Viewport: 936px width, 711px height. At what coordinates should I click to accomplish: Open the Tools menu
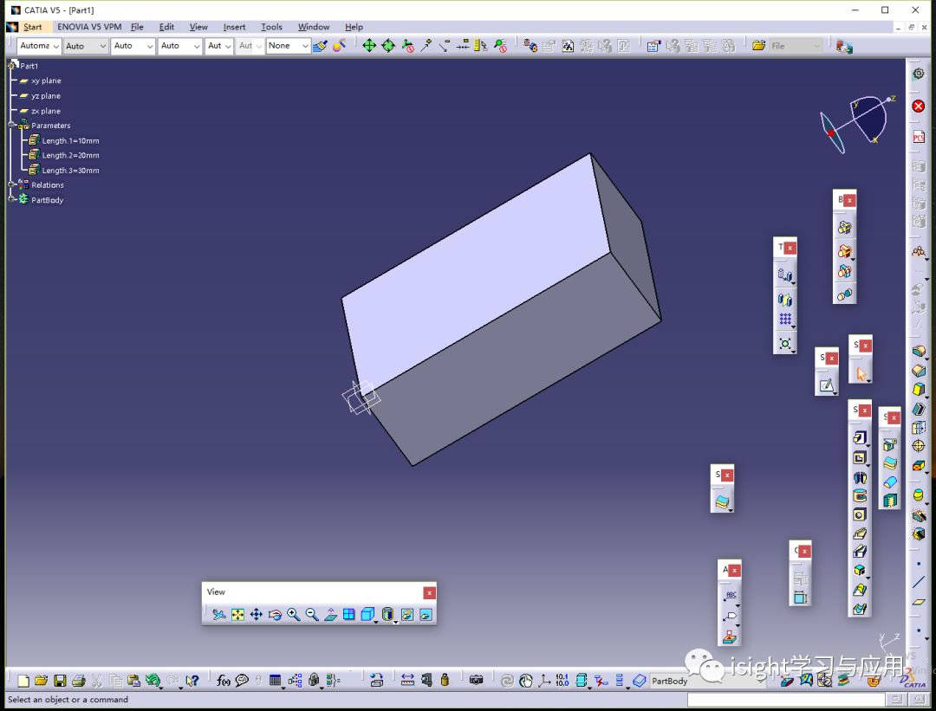click(x=271, y=26)
